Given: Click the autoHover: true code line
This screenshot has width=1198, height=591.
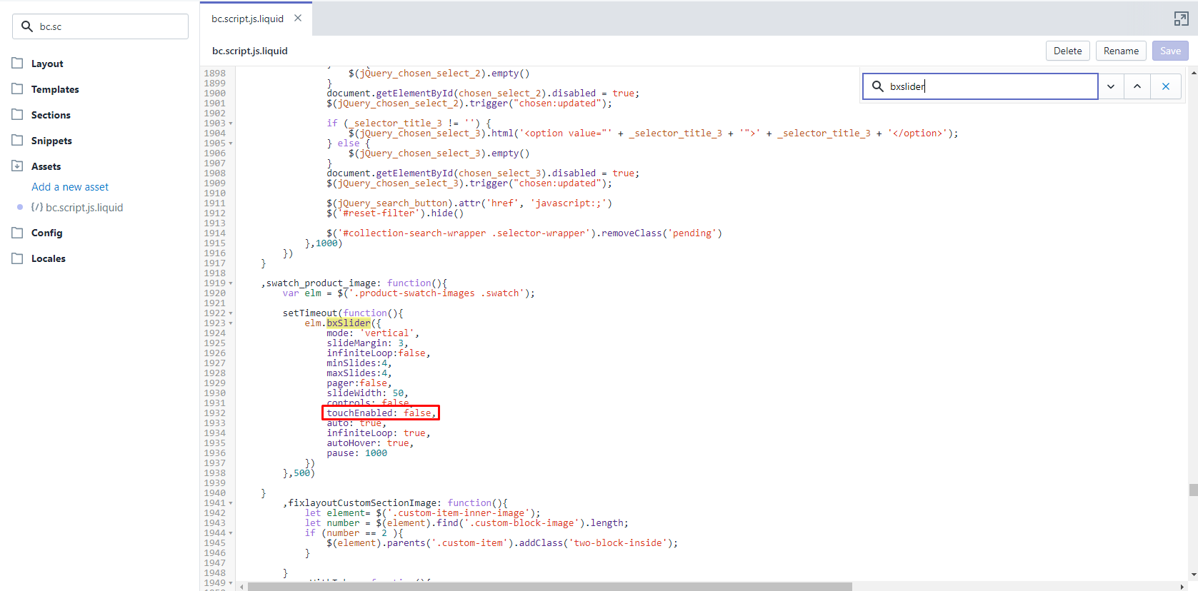Looking at the screenshot, I should [370, 443].
